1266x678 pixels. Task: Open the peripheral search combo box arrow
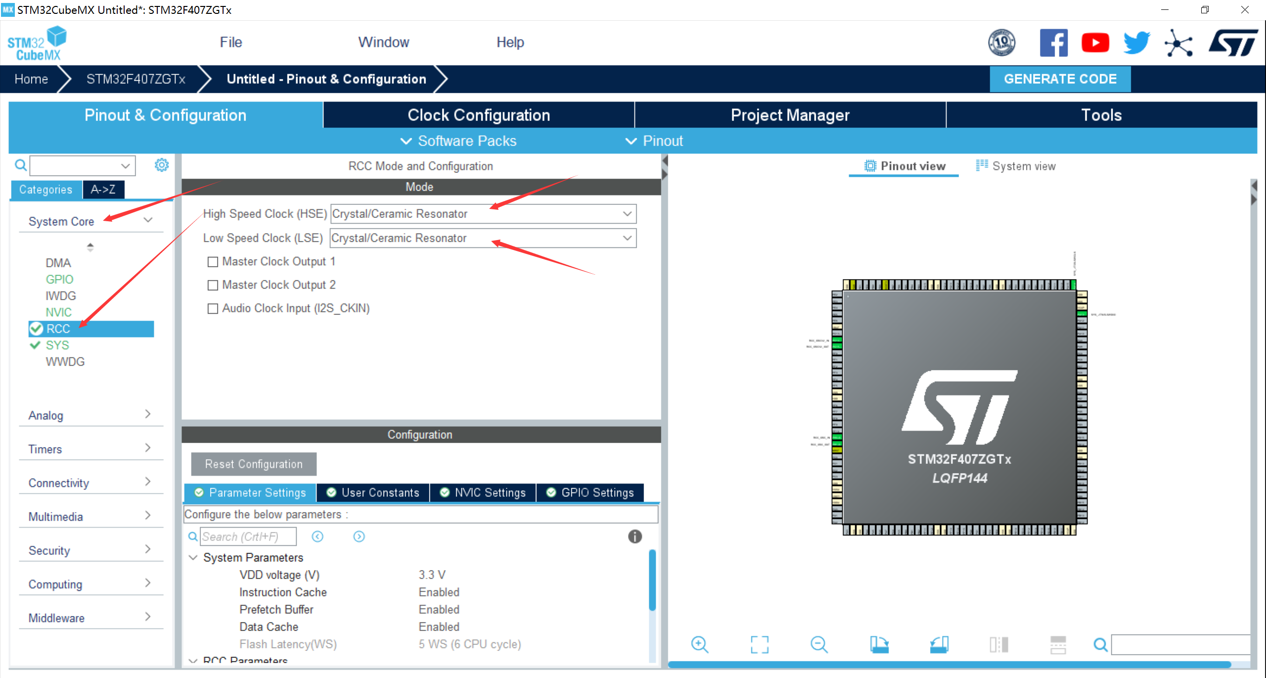click(x=126, y=165)
